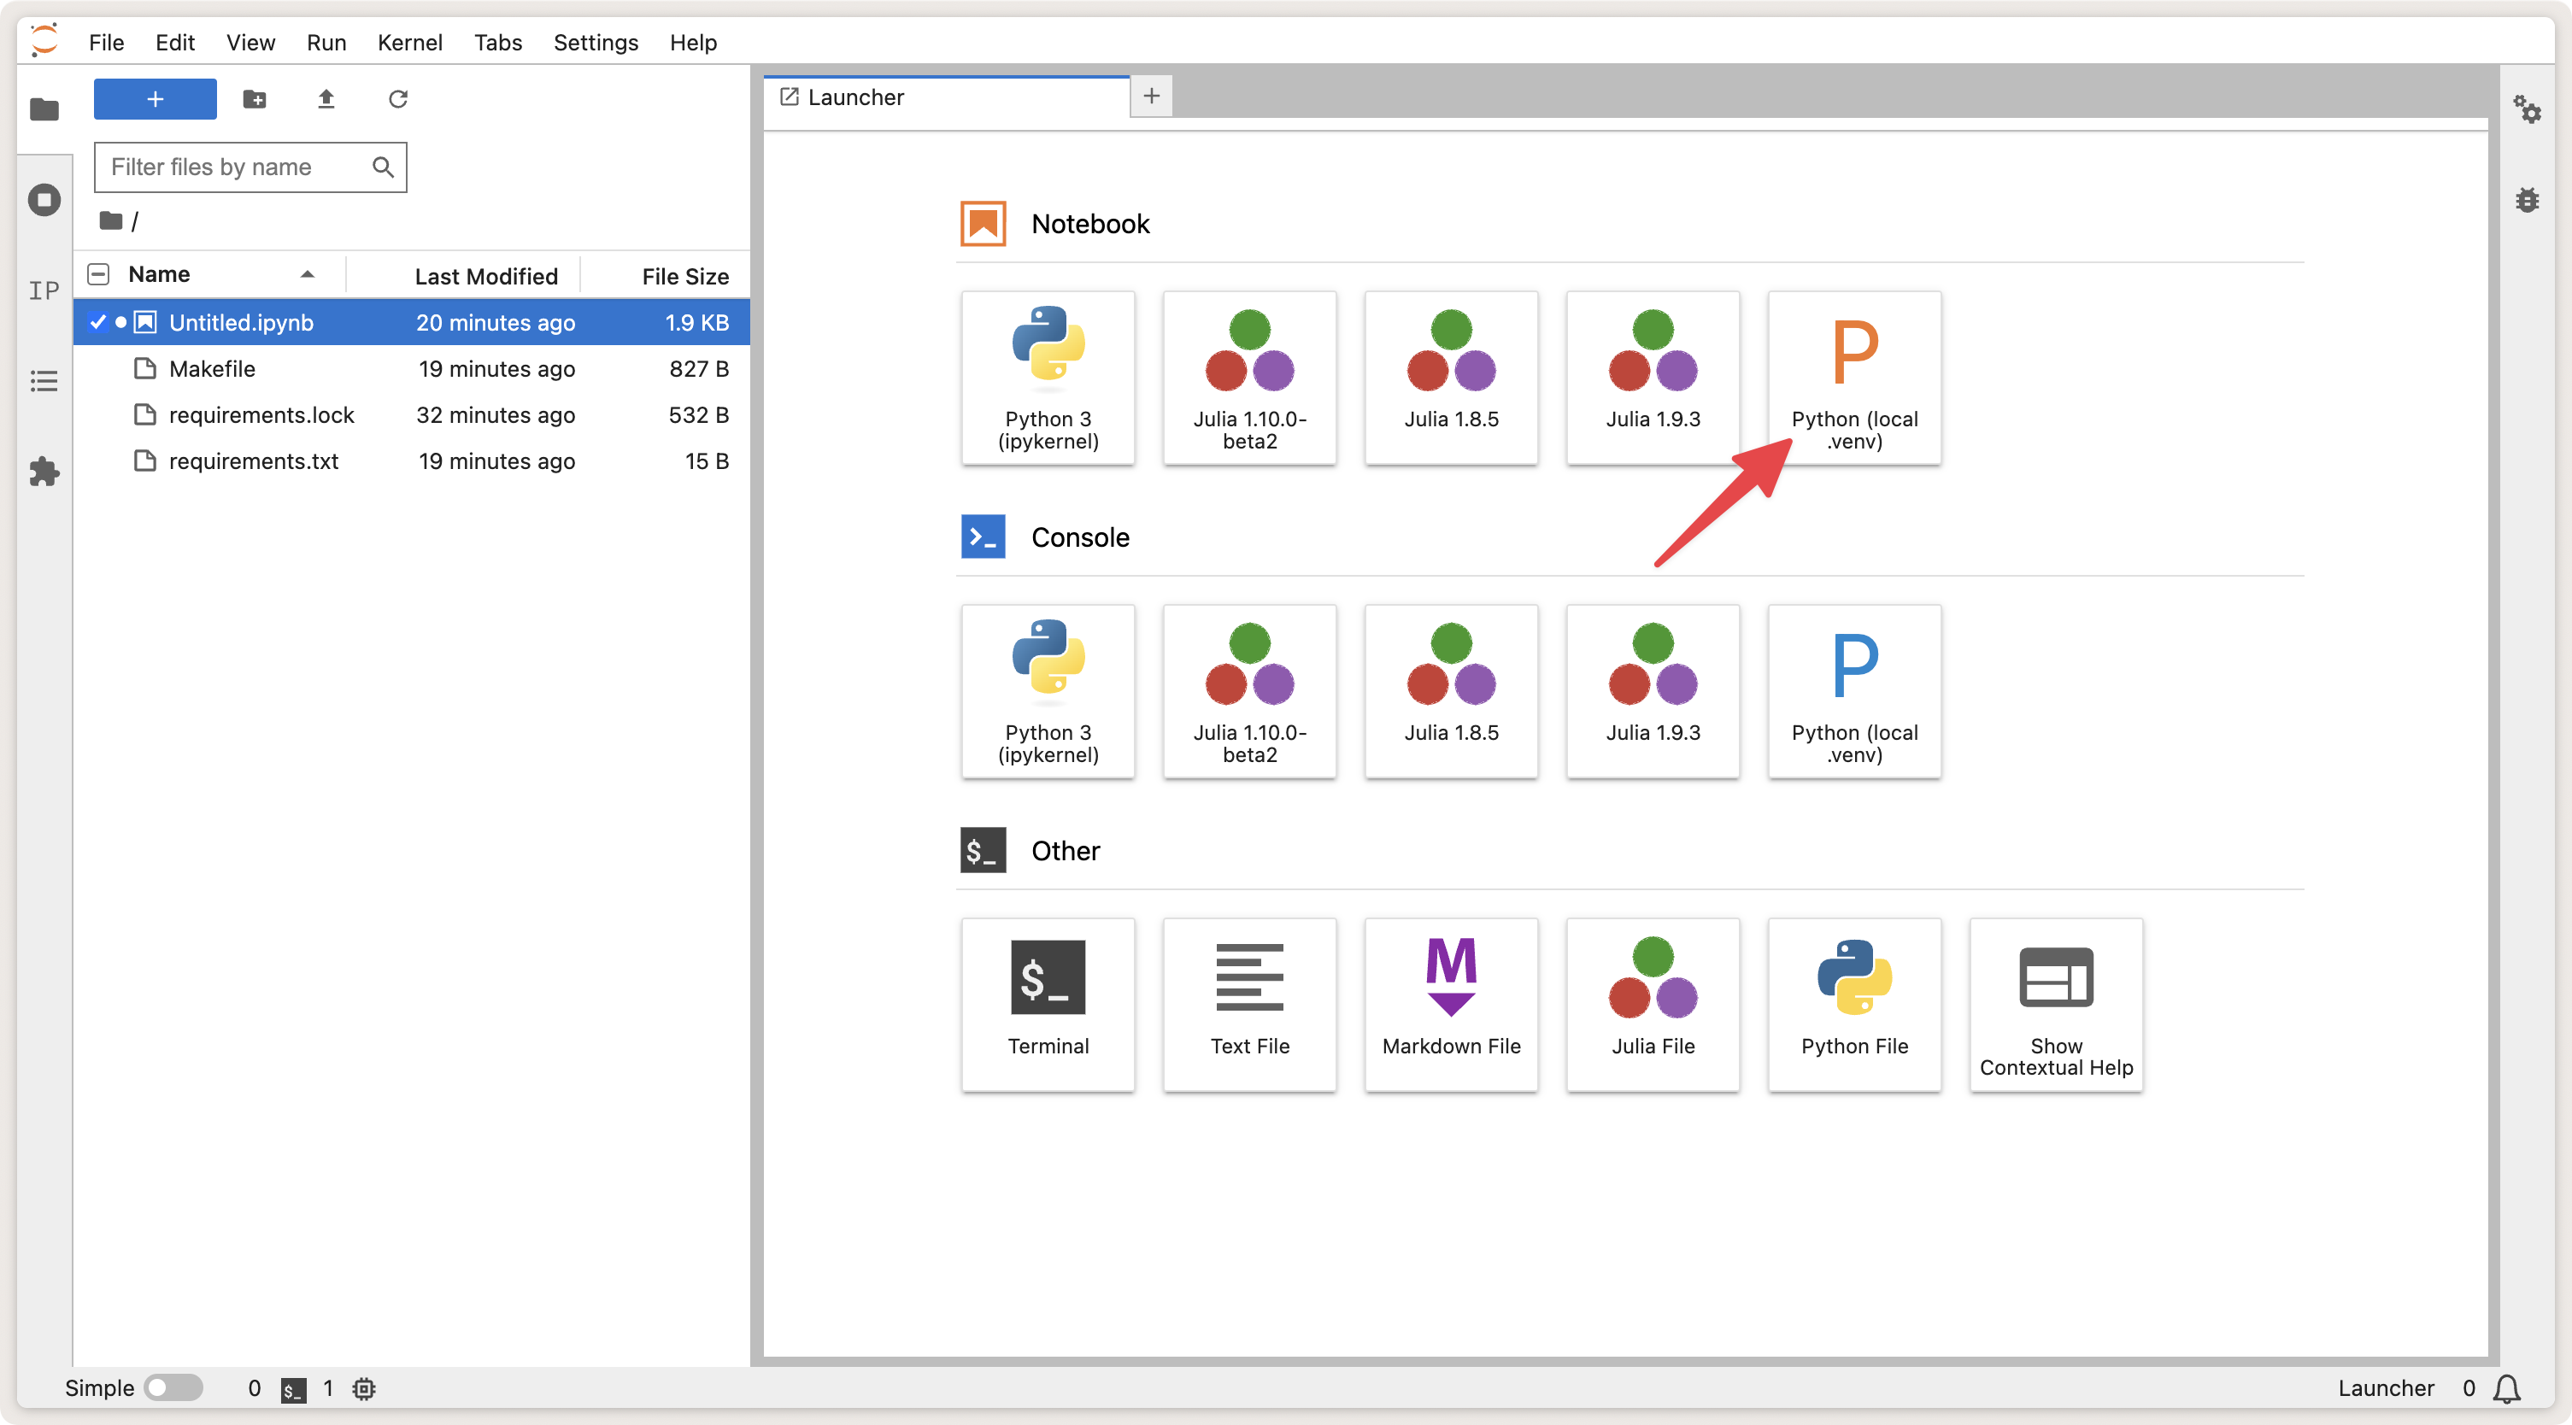Viewport: 2572px width, 1425px height.
Task: Toggle the Simple mode switch
Action: (x=173, y=1387)
